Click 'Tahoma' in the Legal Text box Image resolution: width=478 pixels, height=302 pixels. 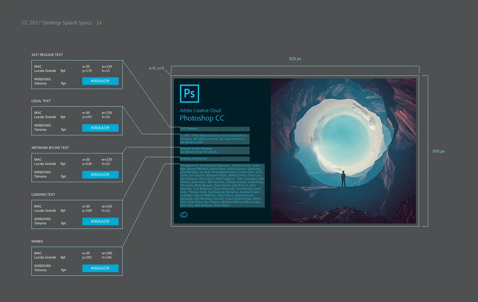tap(40, 130)
